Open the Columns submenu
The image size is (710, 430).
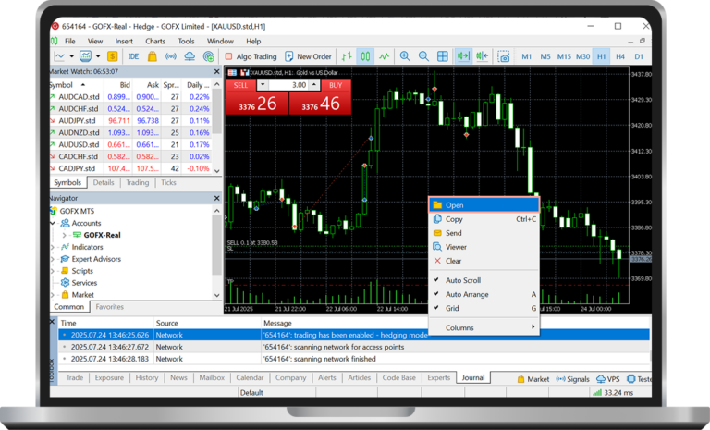click(x=484, y=327)
